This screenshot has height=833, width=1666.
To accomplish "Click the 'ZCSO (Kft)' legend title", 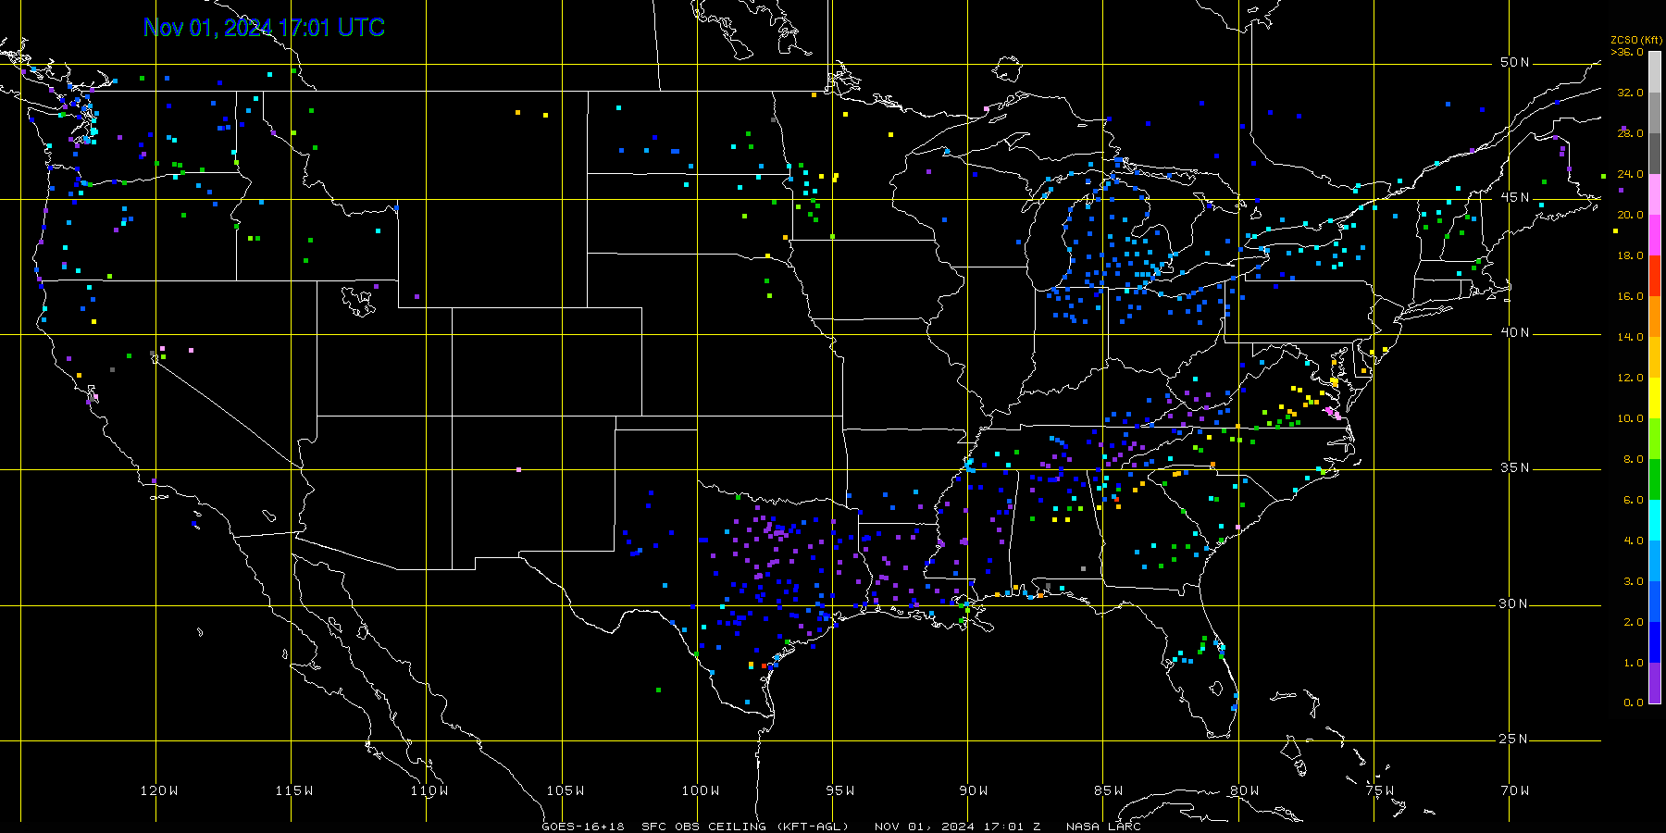I will pyautogui.click(x=1636, y=40).
